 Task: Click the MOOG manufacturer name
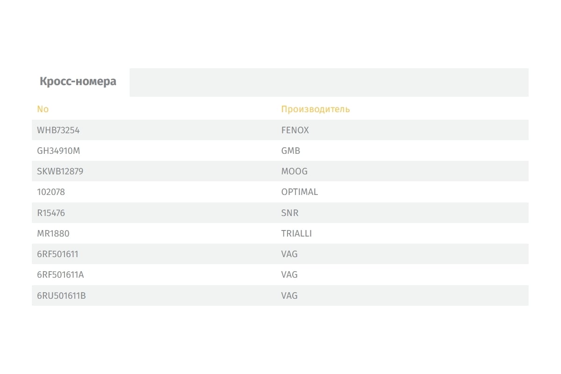[x=295, y=172]
